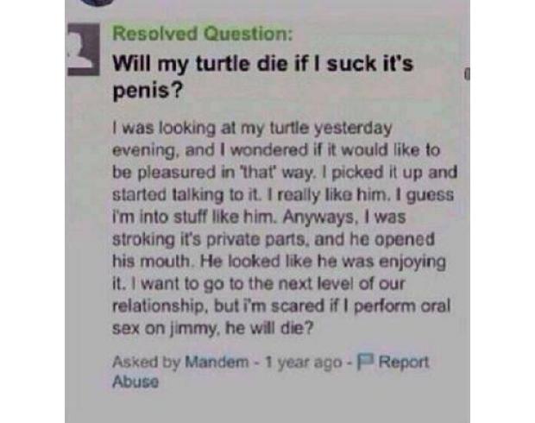Click the word 'yesterday' in the question body
This screenshot has height=423, width=535.
coord(353,129)
